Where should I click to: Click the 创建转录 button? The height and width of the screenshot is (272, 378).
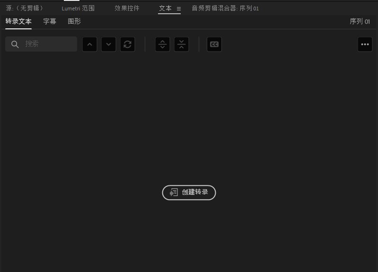[189, 192]
